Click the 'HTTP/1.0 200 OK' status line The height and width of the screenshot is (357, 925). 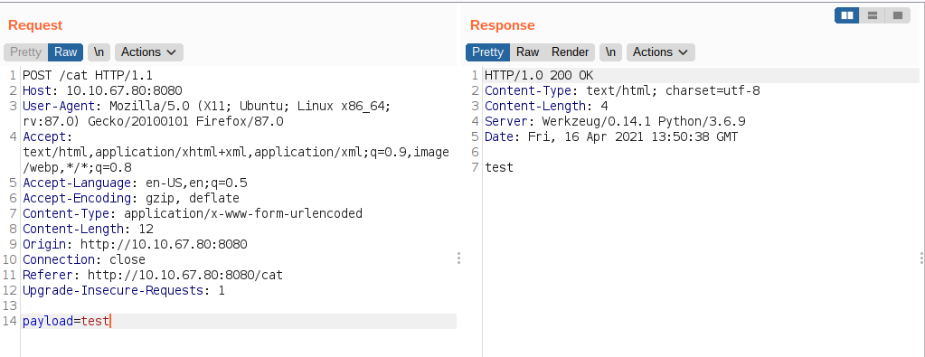pos(539,76)
